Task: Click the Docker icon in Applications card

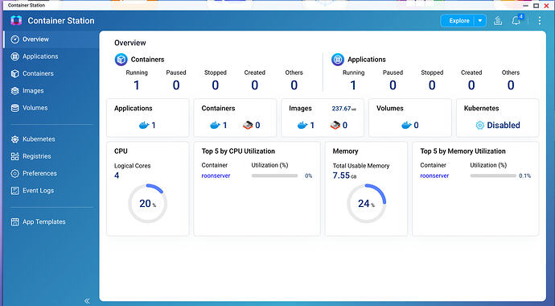Action: pos(144,125)
